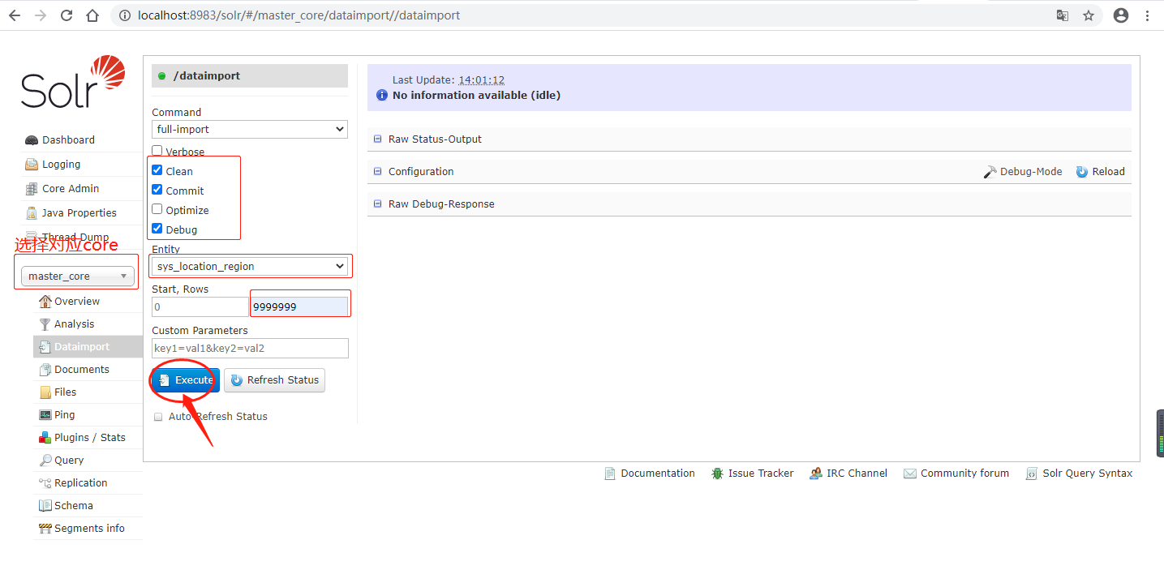
Task: Open the master_core core selector
Action: [77, 276]
